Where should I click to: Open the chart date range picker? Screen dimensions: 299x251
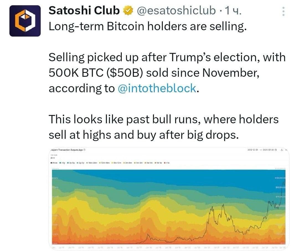point(262,150)
